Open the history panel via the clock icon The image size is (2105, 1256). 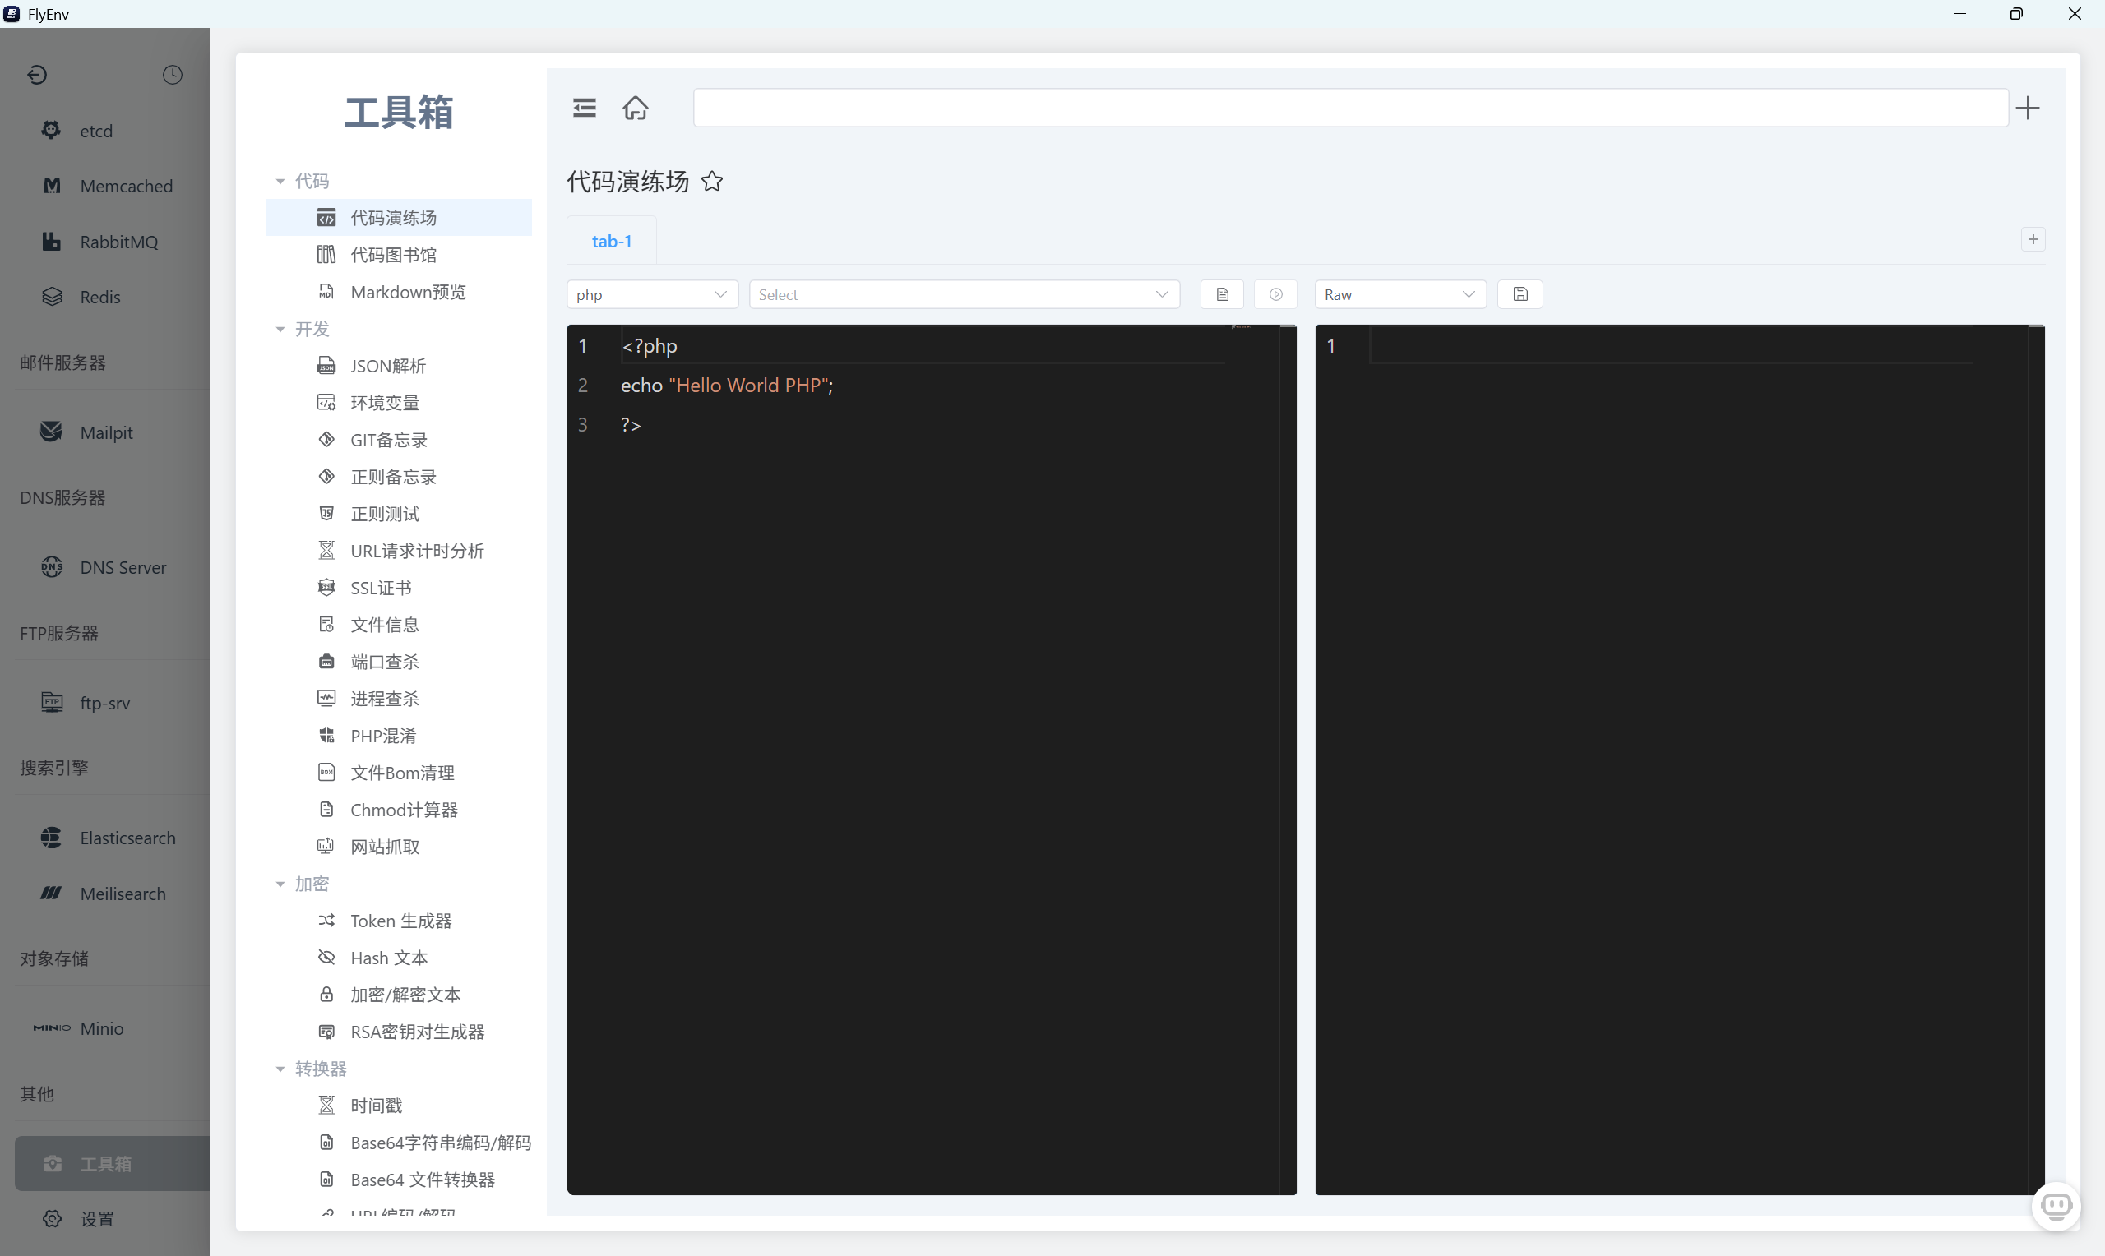click(173, 75)
